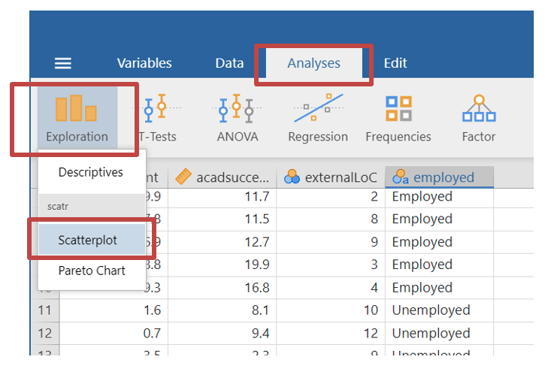Choose Descriptives from the dropdown menu
Image resolution: width=545 pixels, height=372 pixels.
pos(91,172)
